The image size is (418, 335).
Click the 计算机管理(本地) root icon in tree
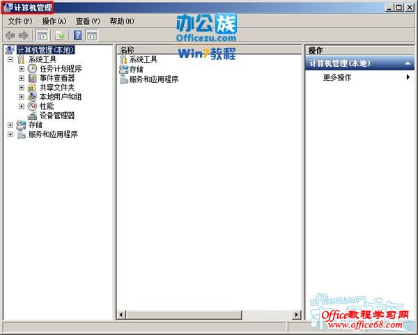point(10,50)
